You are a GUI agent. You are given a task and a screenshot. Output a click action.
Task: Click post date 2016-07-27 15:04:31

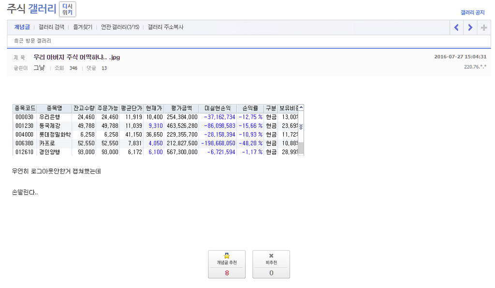(460, 57)
